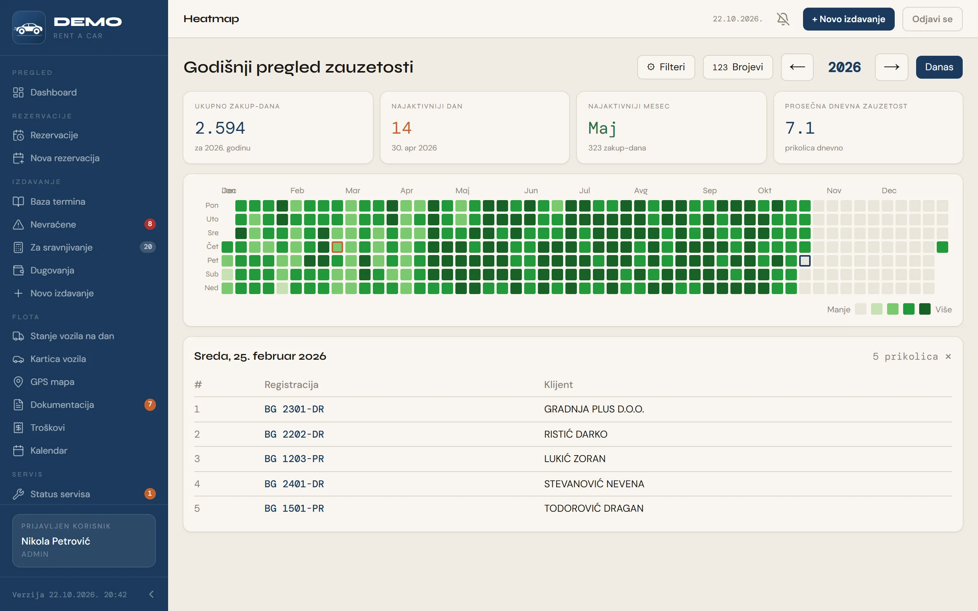Click the Demo Rent a Car logo
This screenshot has width=978, height=611.
(x=29, y=27)
